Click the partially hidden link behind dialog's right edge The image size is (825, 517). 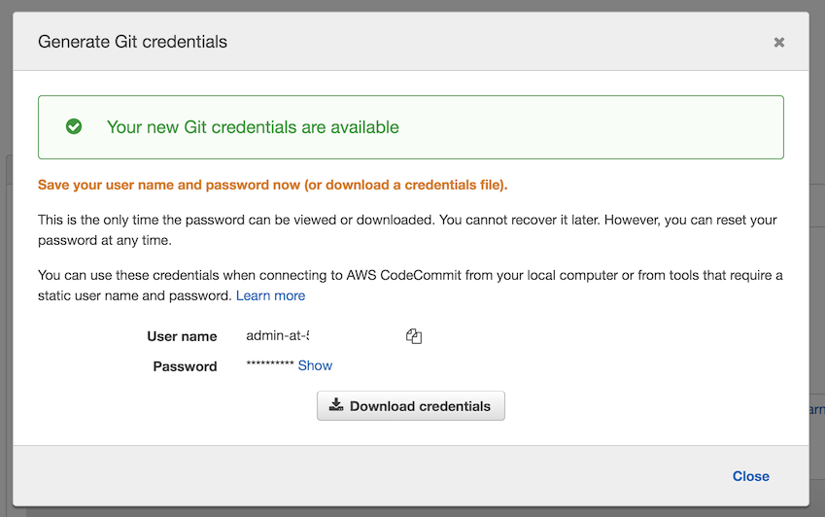tap(817, 409)
